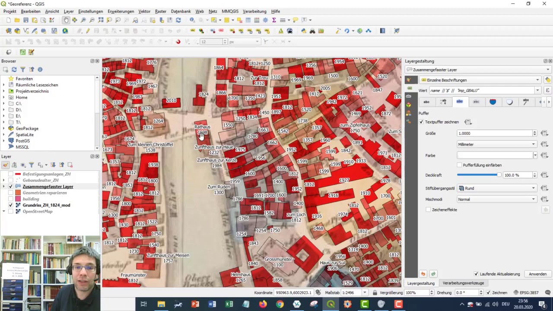Show the building layer
553x311 pixels.
pyautogui.click(x=11, y=199)
